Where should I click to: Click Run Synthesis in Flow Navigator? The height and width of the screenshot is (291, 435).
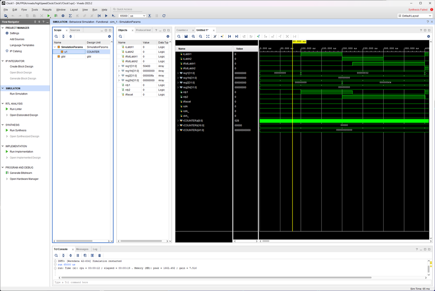click(x=18, y=130)
